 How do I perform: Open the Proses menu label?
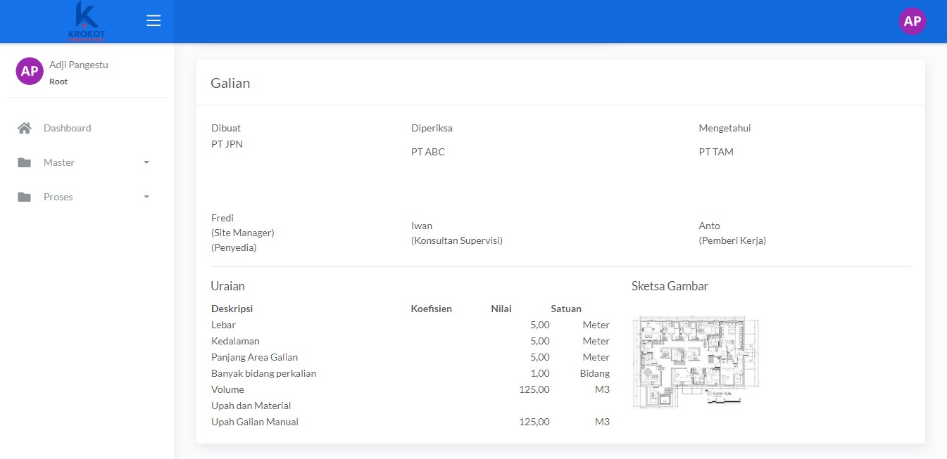click(58, 197)
